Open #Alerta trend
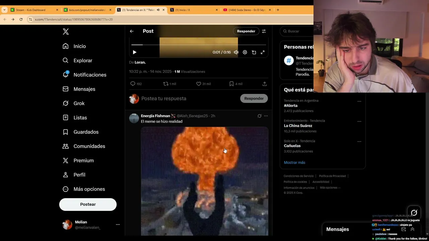This screenshot has height=241, width=429. (291, 105)
